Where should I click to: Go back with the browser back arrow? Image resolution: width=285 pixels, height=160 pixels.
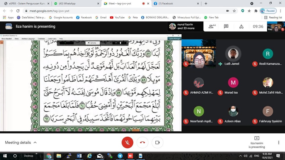coord(5,11)
